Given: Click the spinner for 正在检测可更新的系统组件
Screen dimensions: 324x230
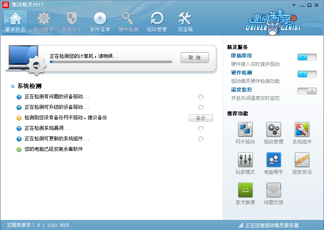Looking at the screenshot, I should (x=201, y=139).
